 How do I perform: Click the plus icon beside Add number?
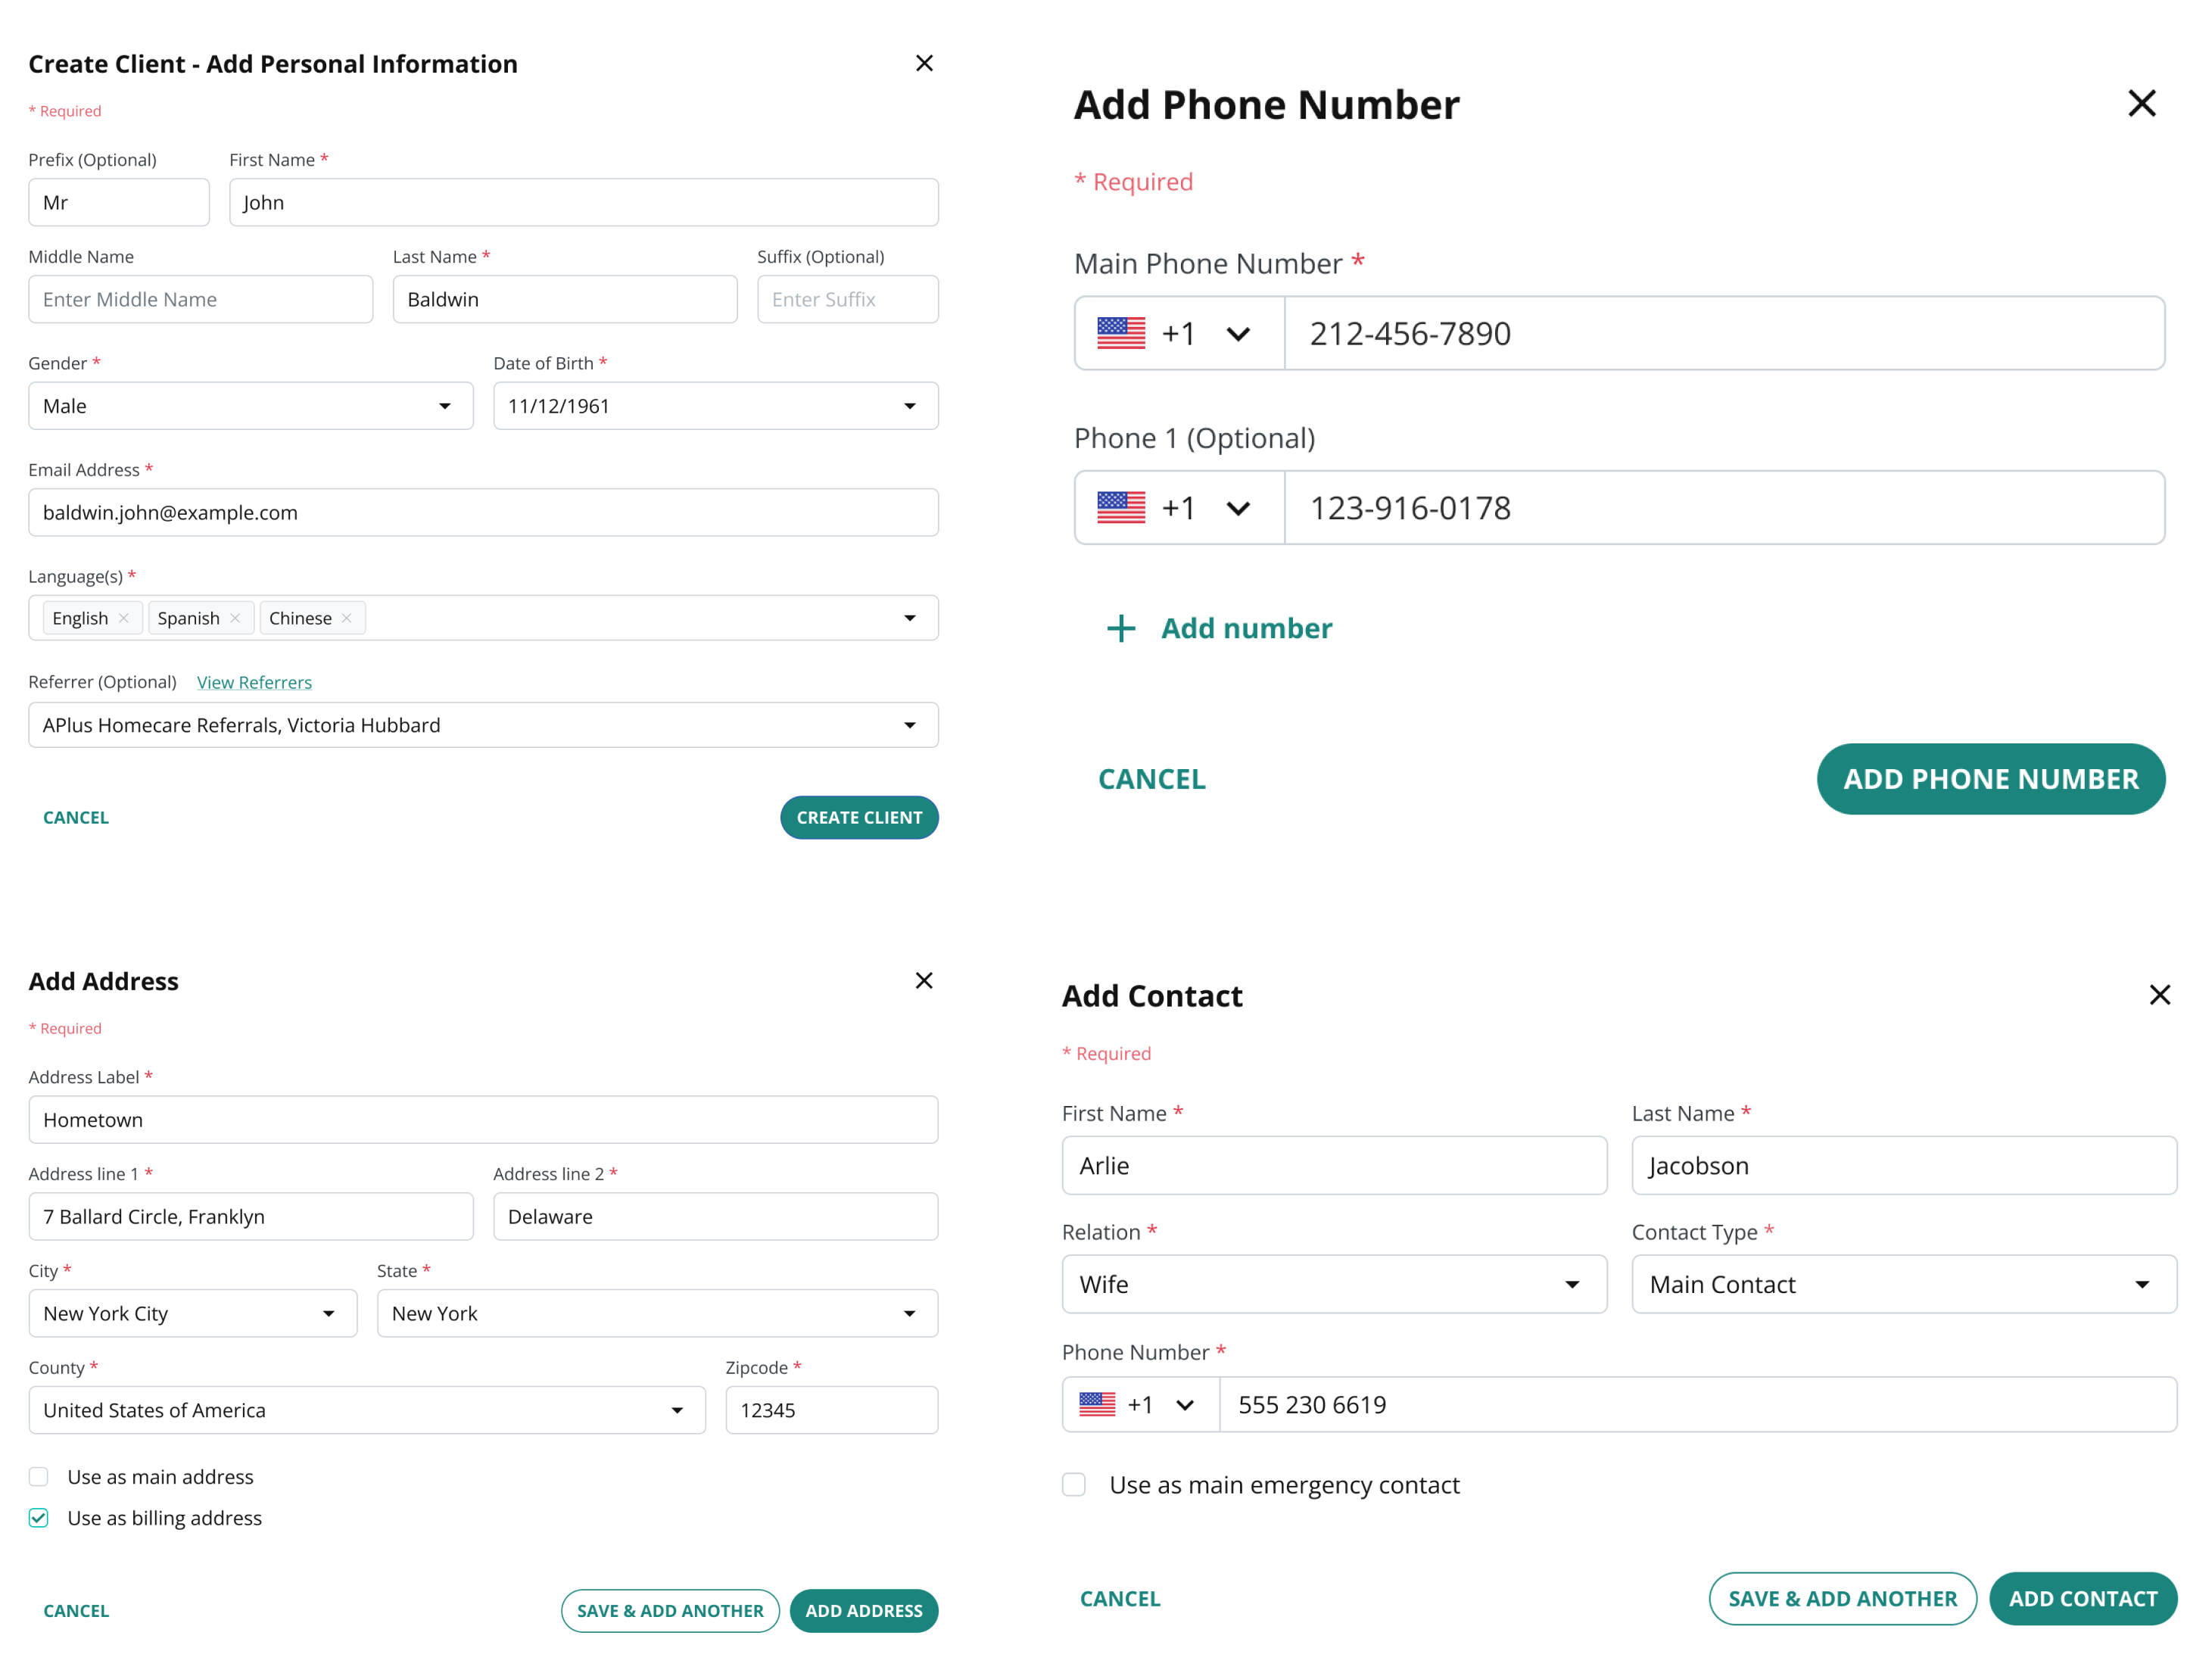click(1120, 628)
